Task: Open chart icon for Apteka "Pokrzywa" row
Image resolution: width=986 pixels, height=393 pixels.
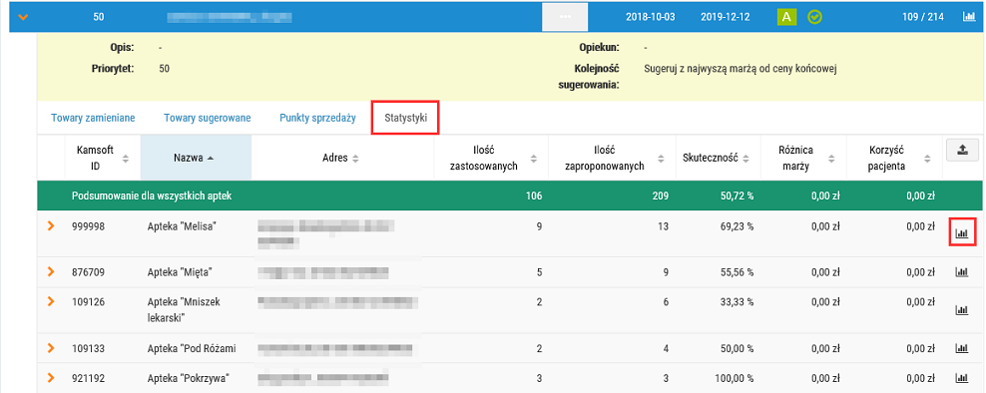Action: click(961, 379)
